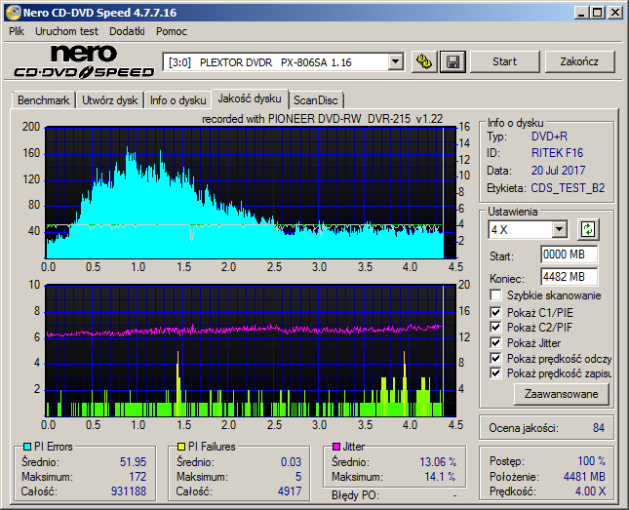Screen dimensions: 629x510
Task: Click the disc type value DVD+R
Action: coord(550,137)
